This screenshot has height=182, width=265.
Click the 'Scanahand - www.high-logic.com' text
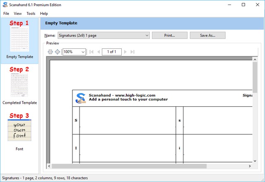click(x=122, y=96)
